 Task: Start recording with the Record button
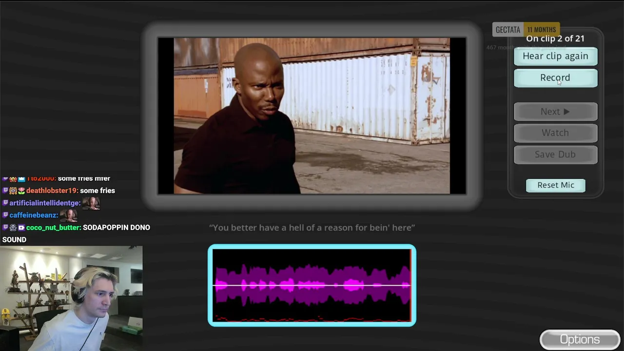point(555,78)
